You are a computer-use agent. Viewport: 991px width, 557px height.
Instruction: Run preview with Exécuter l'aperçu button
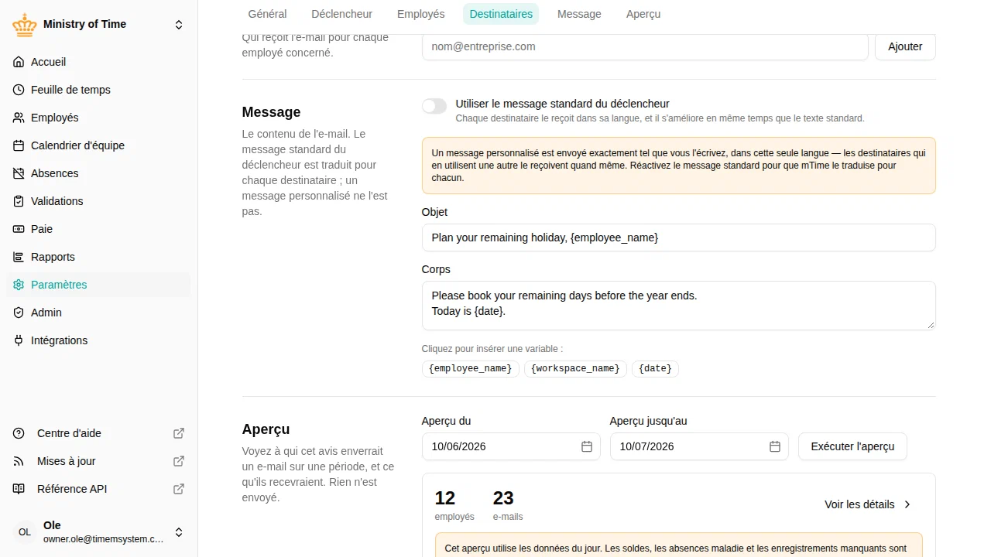852,446
